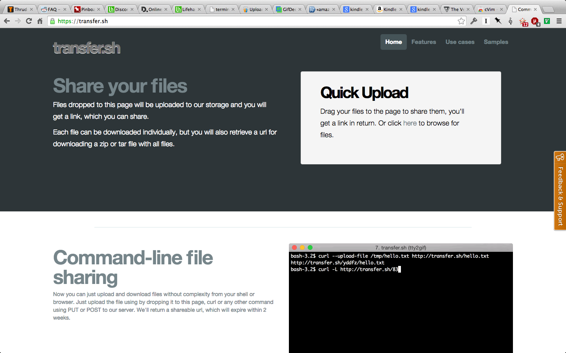Click the Quick Upload drop box
Screen dimensions: 566x353
click(x=401, y=118)
